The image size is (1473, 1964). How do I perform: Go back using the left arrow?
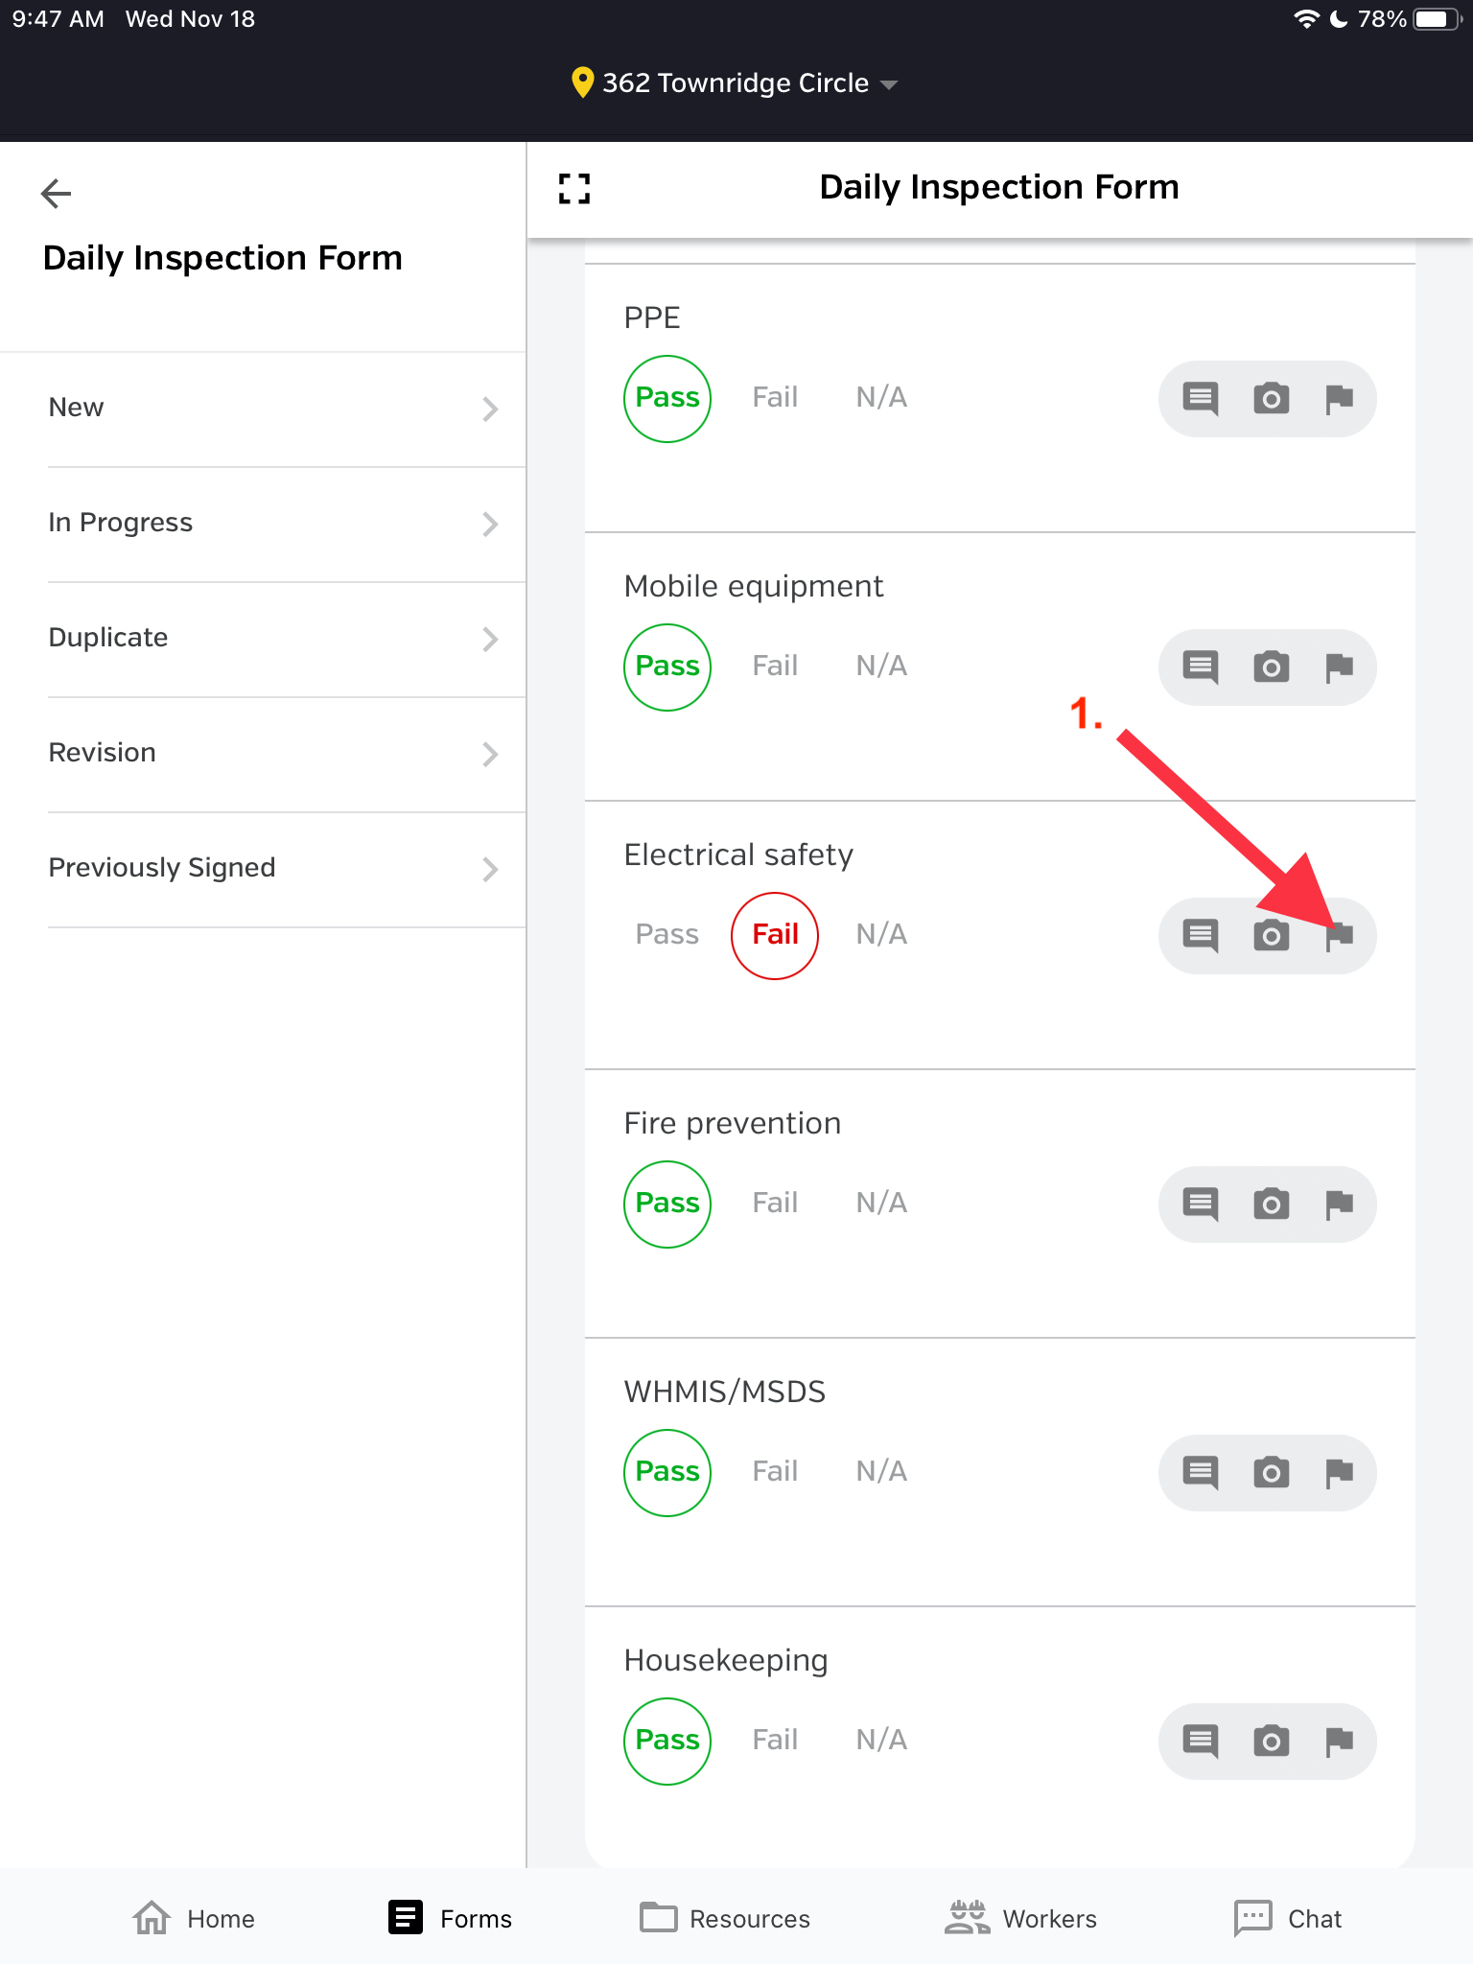click(x=57, y=194)
